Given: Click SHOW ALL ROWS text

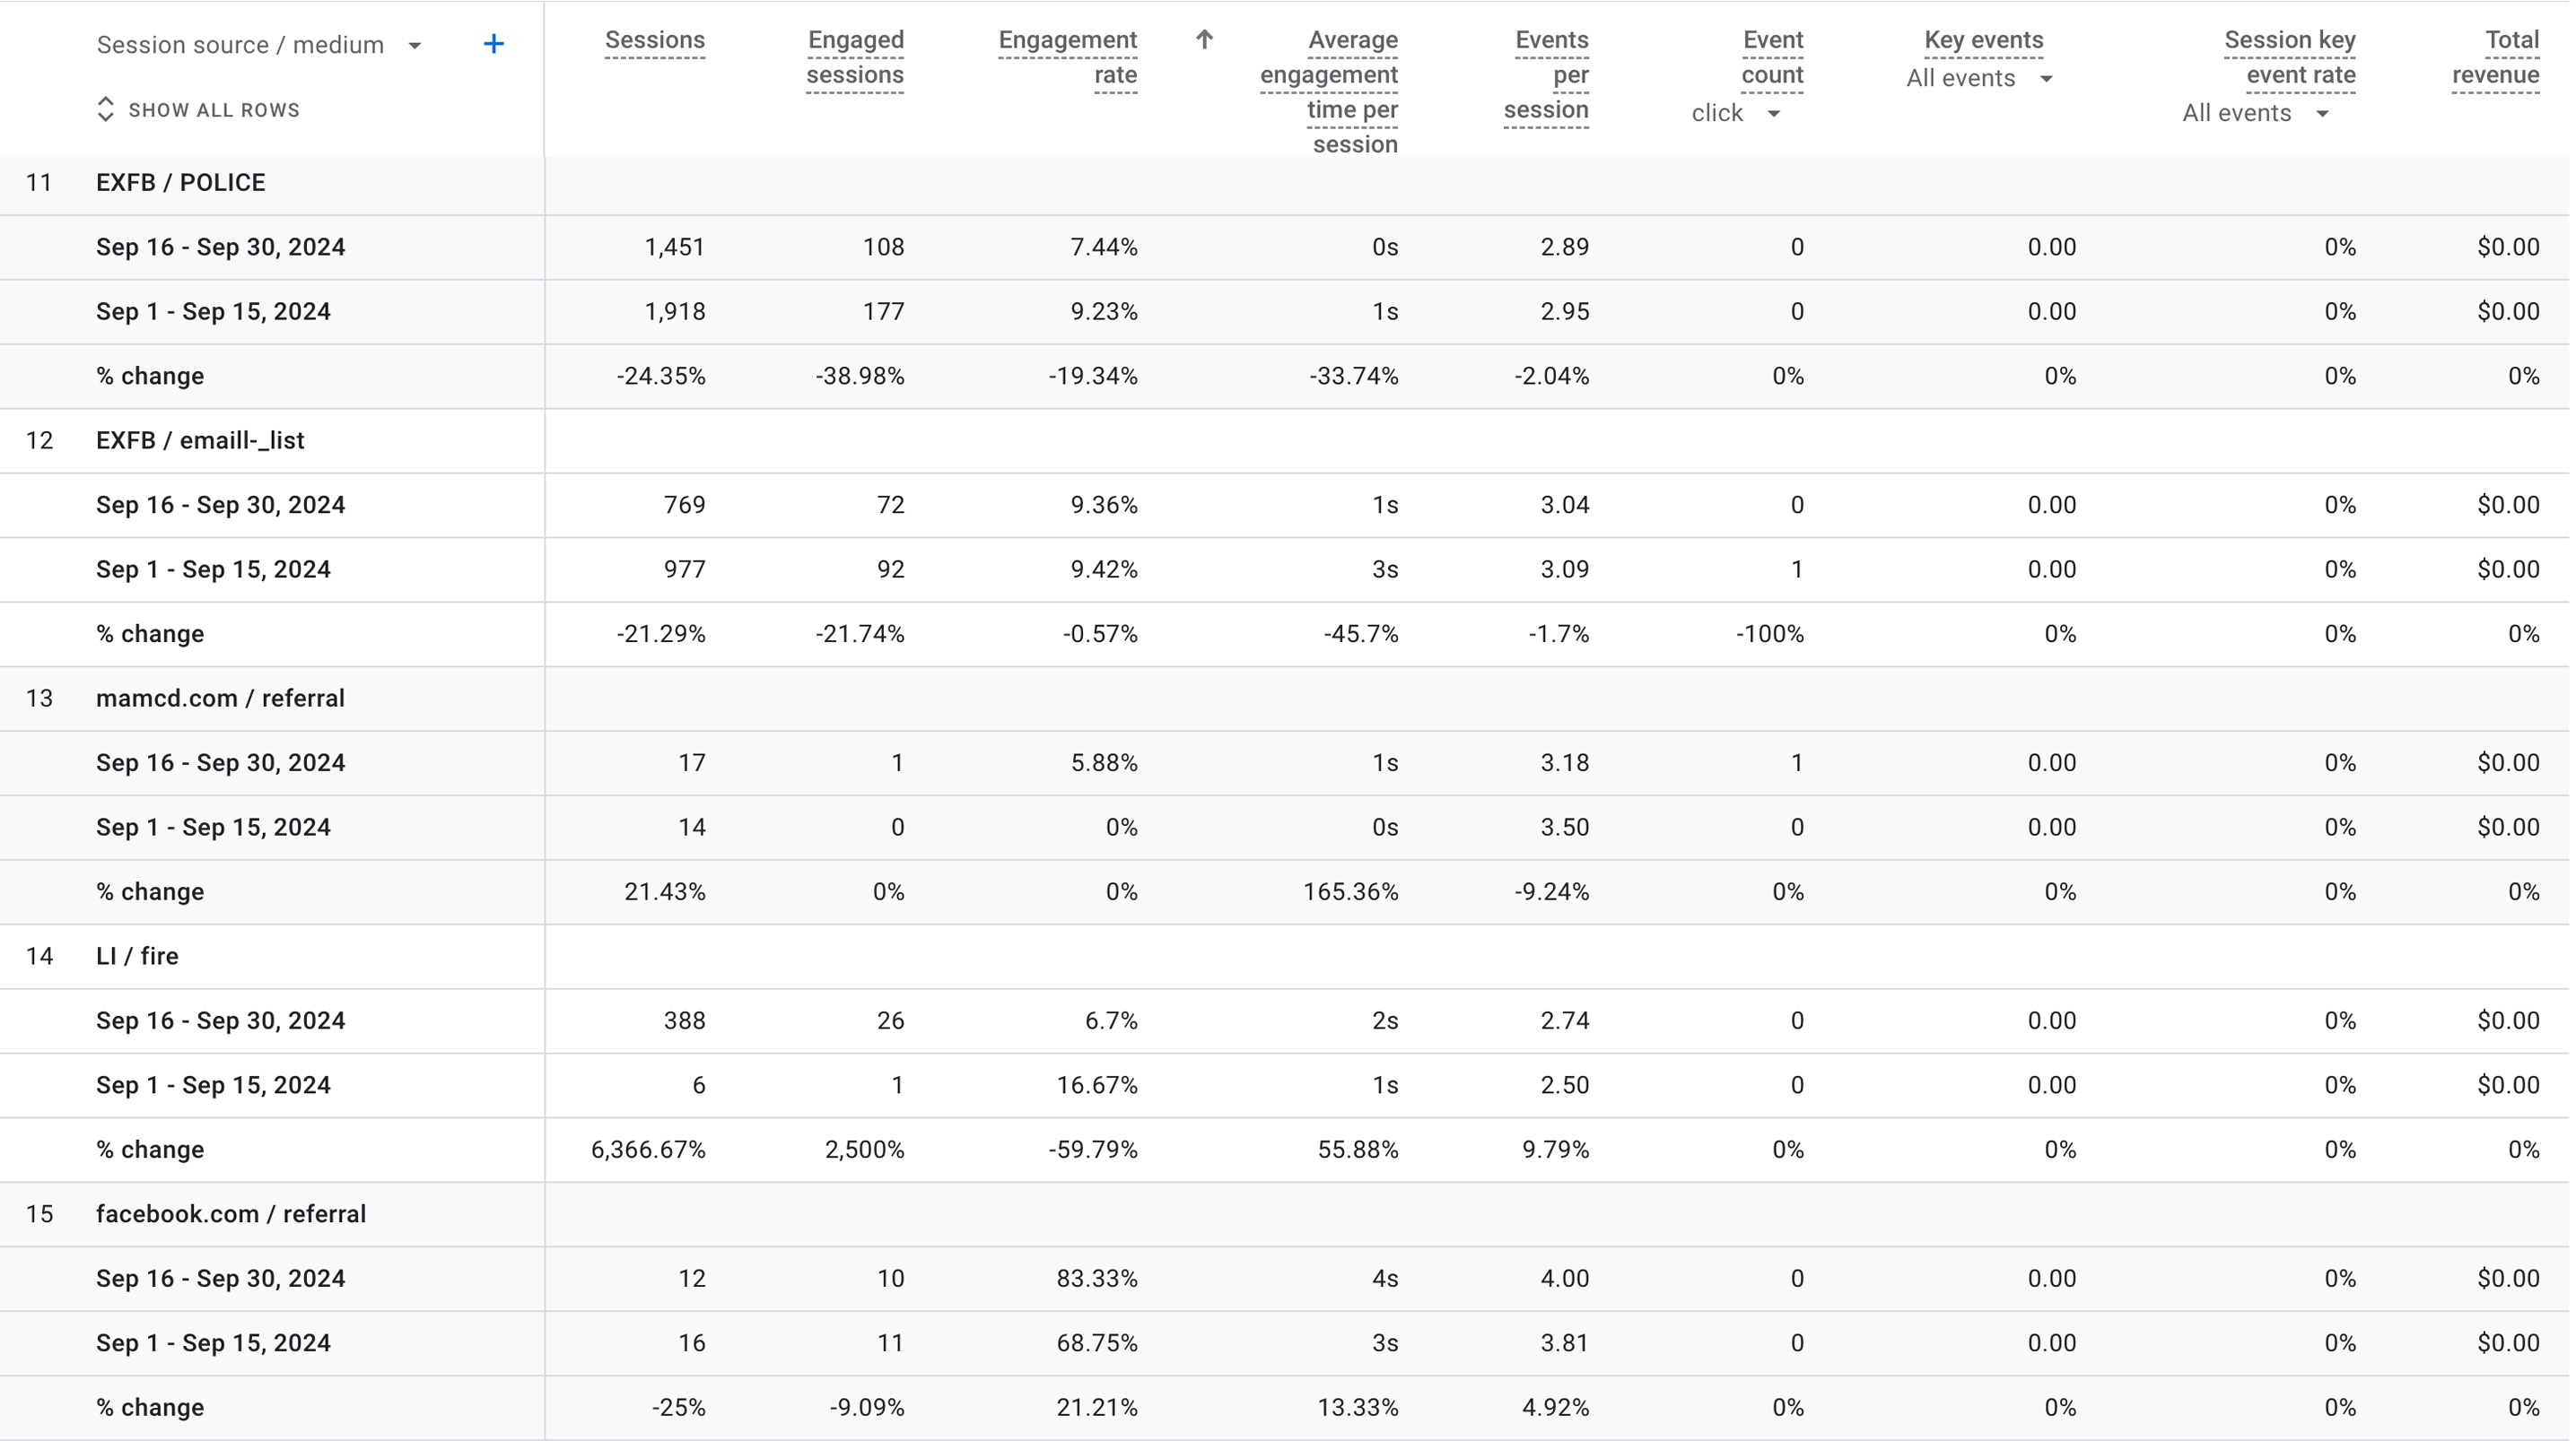Looking at the screenshot, I should (x=214, y=110).
